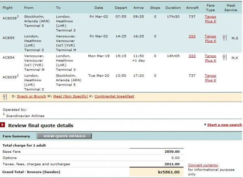The height and width of the screenshot is (178, 243).
Task: Click the Convert currency link
Action: click(x=203, y=165)
